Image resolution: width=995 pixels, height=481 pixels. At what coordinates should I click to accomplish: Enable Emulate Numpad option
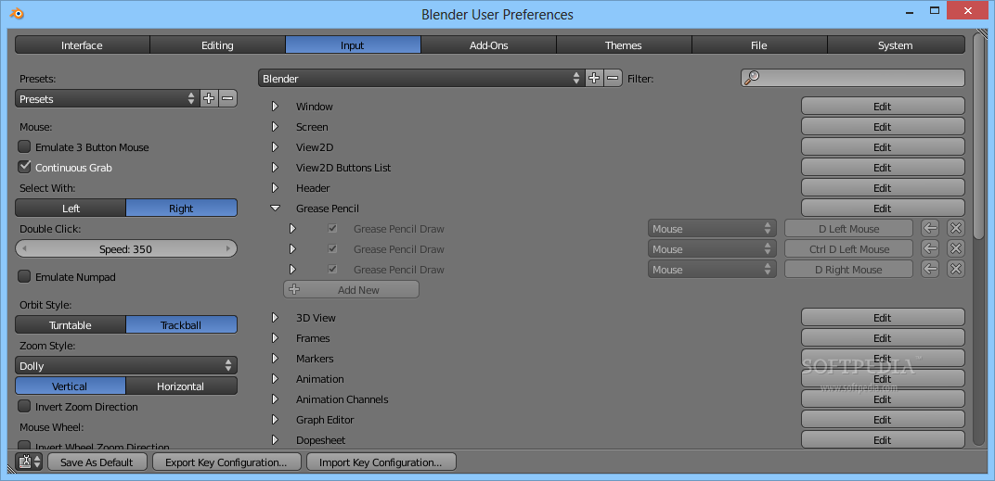pos(24,277)
